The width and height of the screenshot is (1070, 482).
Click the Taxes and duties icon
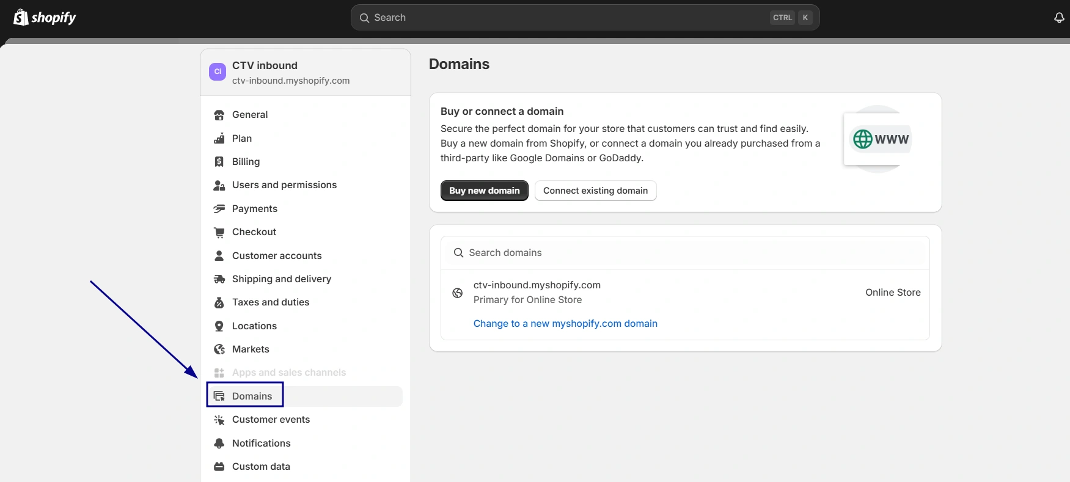pos(219,302)
